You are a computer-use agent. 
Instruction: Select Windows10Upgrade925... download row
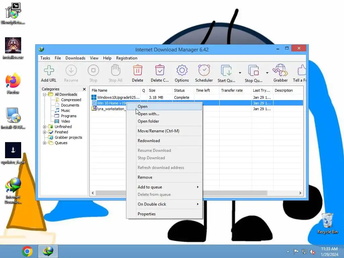point(196,97)
